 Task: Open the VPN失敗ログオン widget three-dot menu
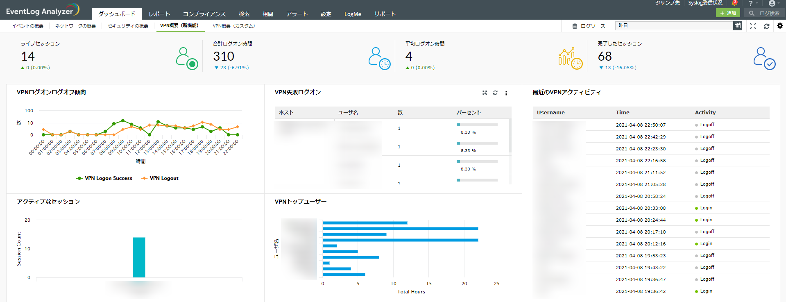506,93
